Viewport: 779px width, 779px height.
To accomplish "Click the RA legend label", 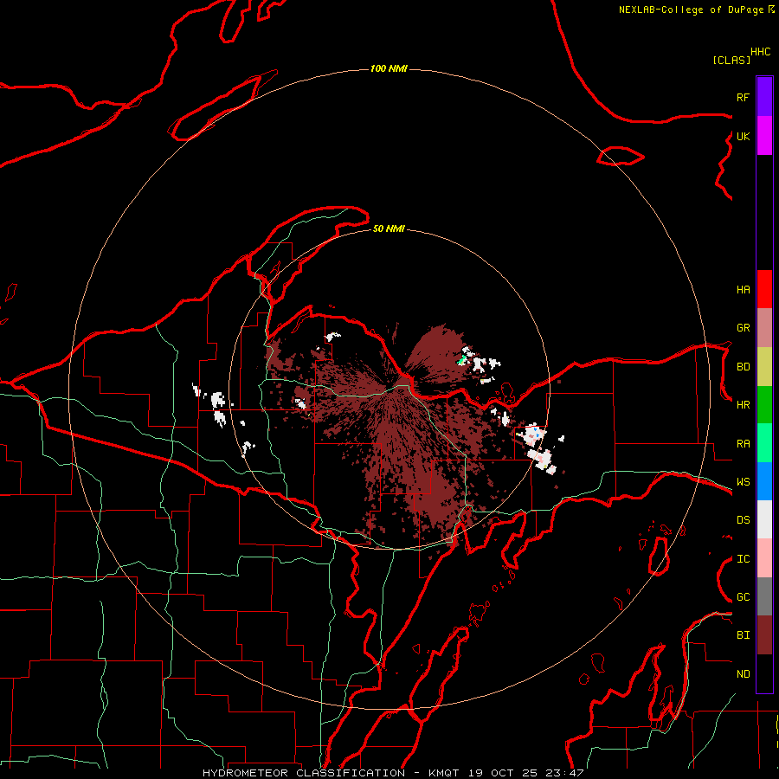I will [743, 444].
